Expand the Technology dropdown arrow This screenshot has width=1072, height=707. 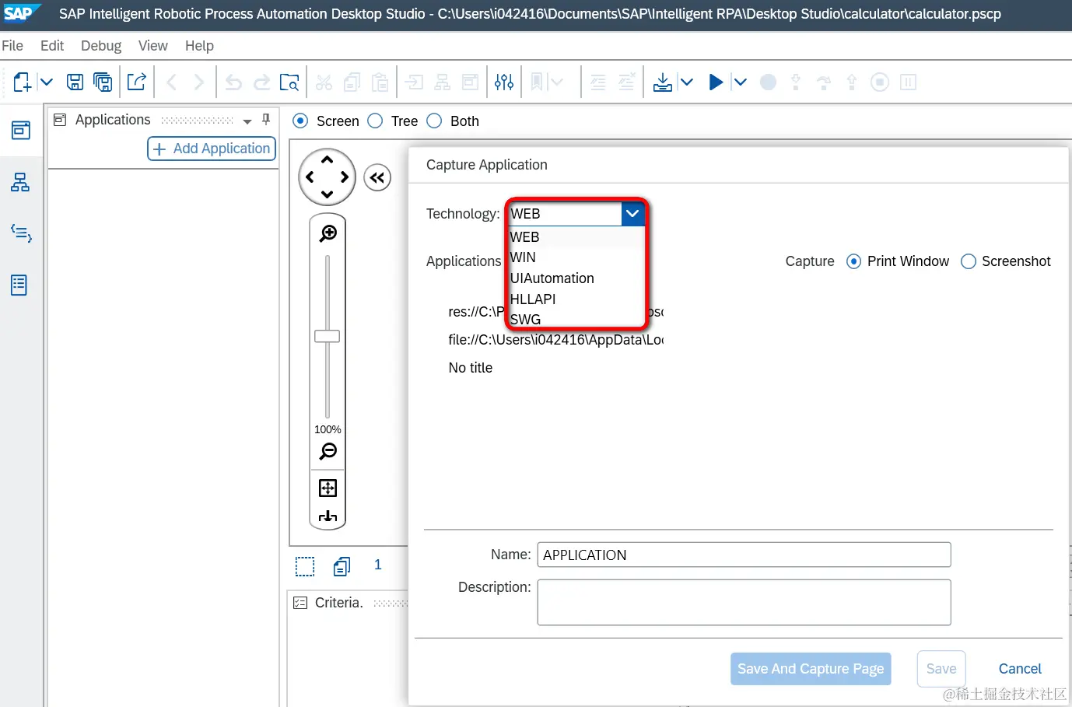pyautogui.click(x=633, y=214)
